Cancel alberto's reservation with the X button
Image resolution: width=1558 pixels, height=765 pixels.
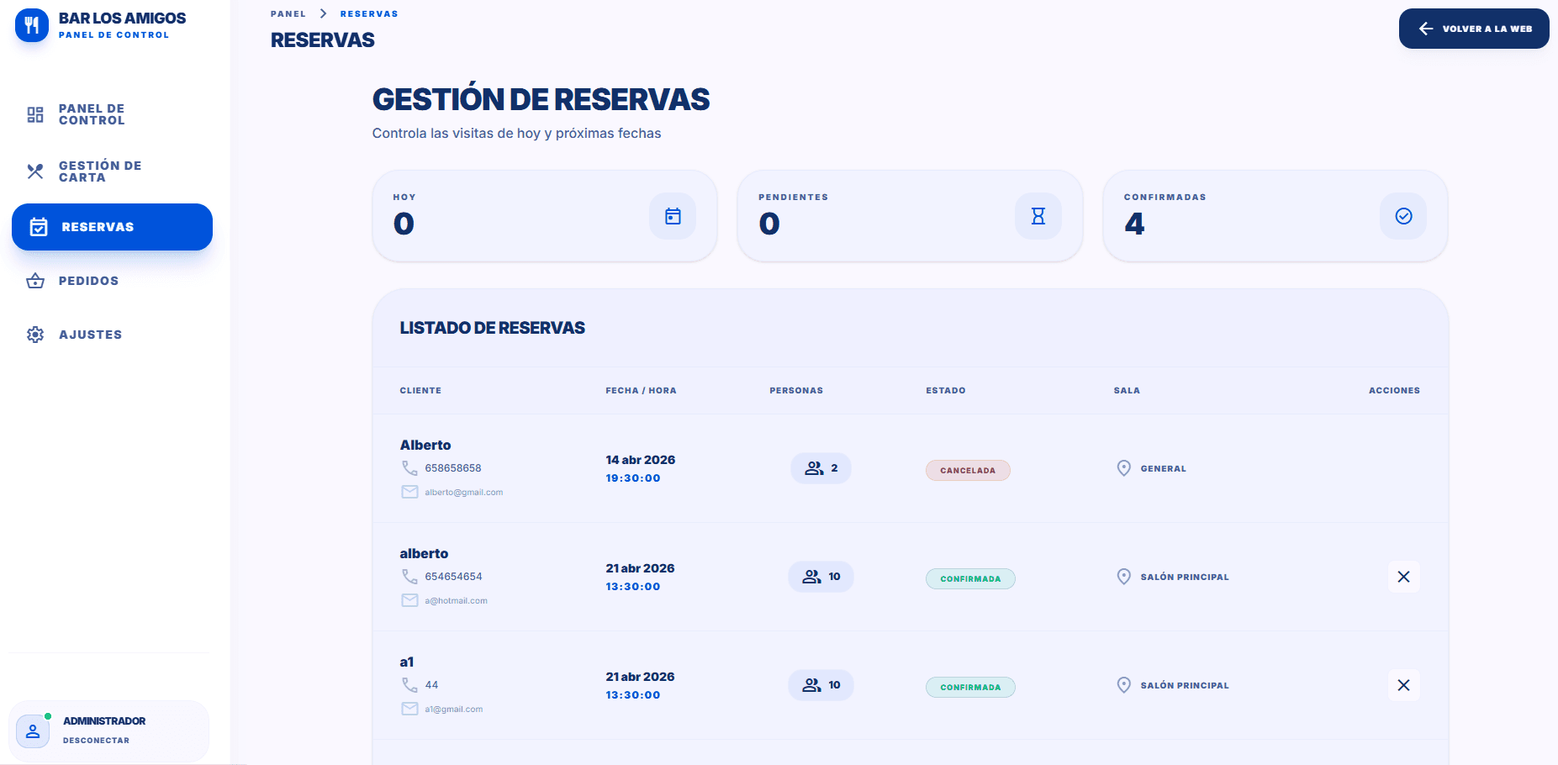click(x=1403, y=577)
